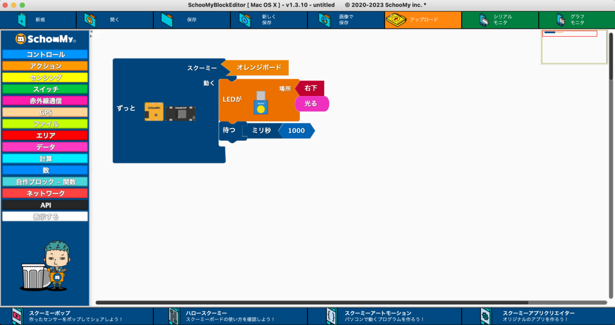Click the vertical workspace scrollbar
Image resolution: width=615 pixels, height=325 pixels.
pos(611,56)
